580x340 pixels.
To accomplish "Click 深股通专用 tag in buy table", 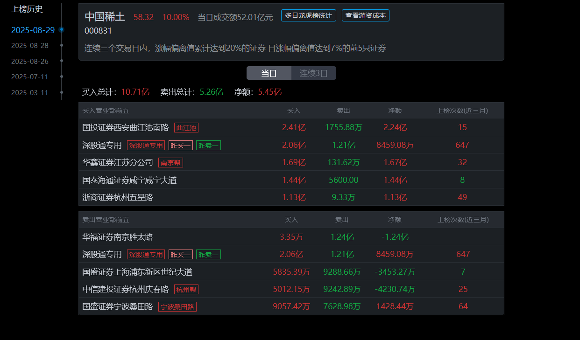I will click(146, 145).
